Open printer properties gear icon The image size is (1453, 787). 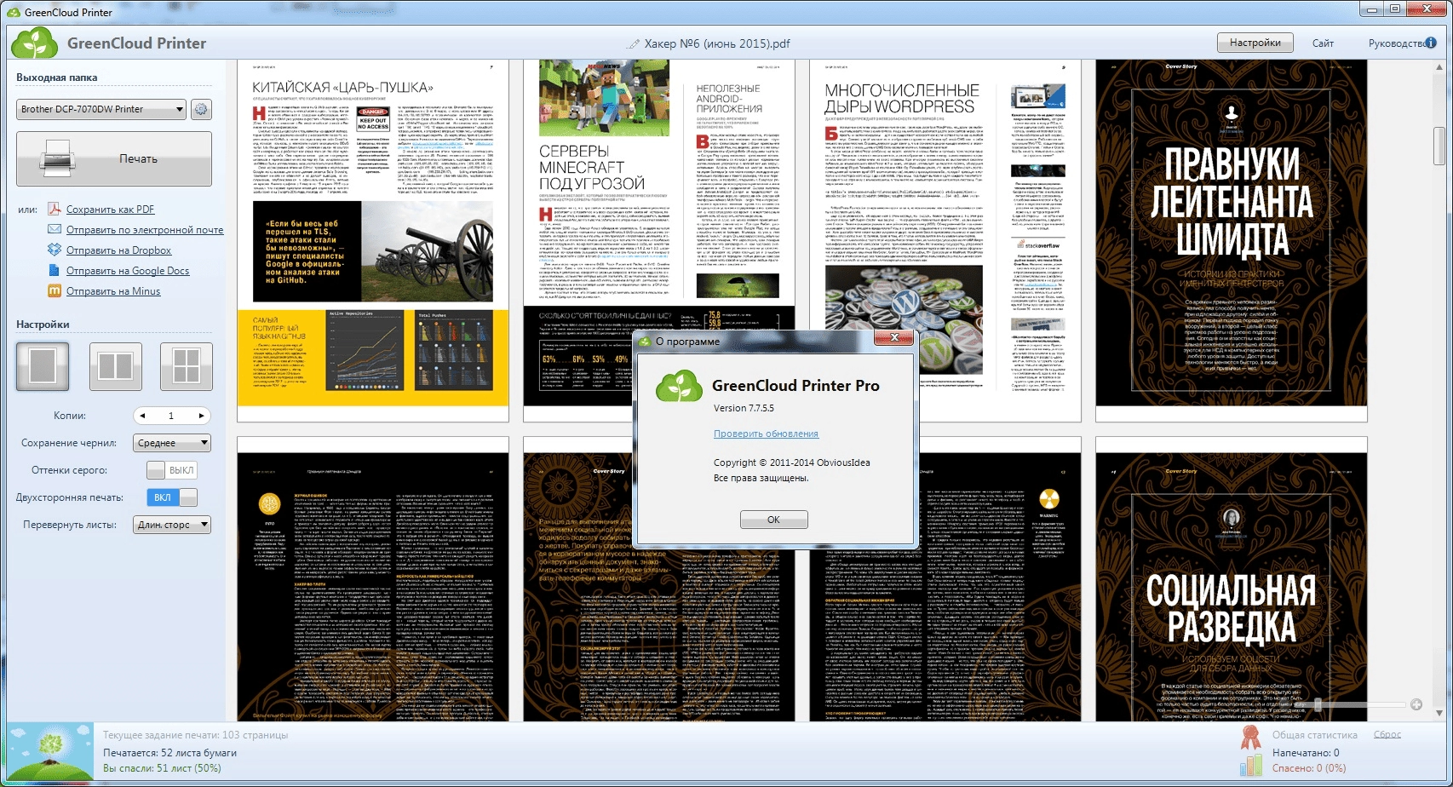[x=201, y=109]
